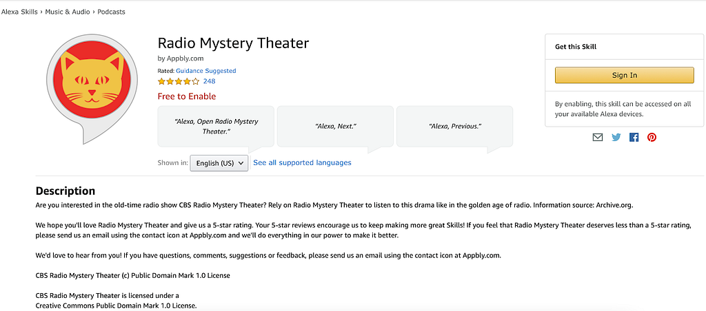Go to Podcasts breadcrumb
The image size is (706, 311).
click(x=111, y=12)
